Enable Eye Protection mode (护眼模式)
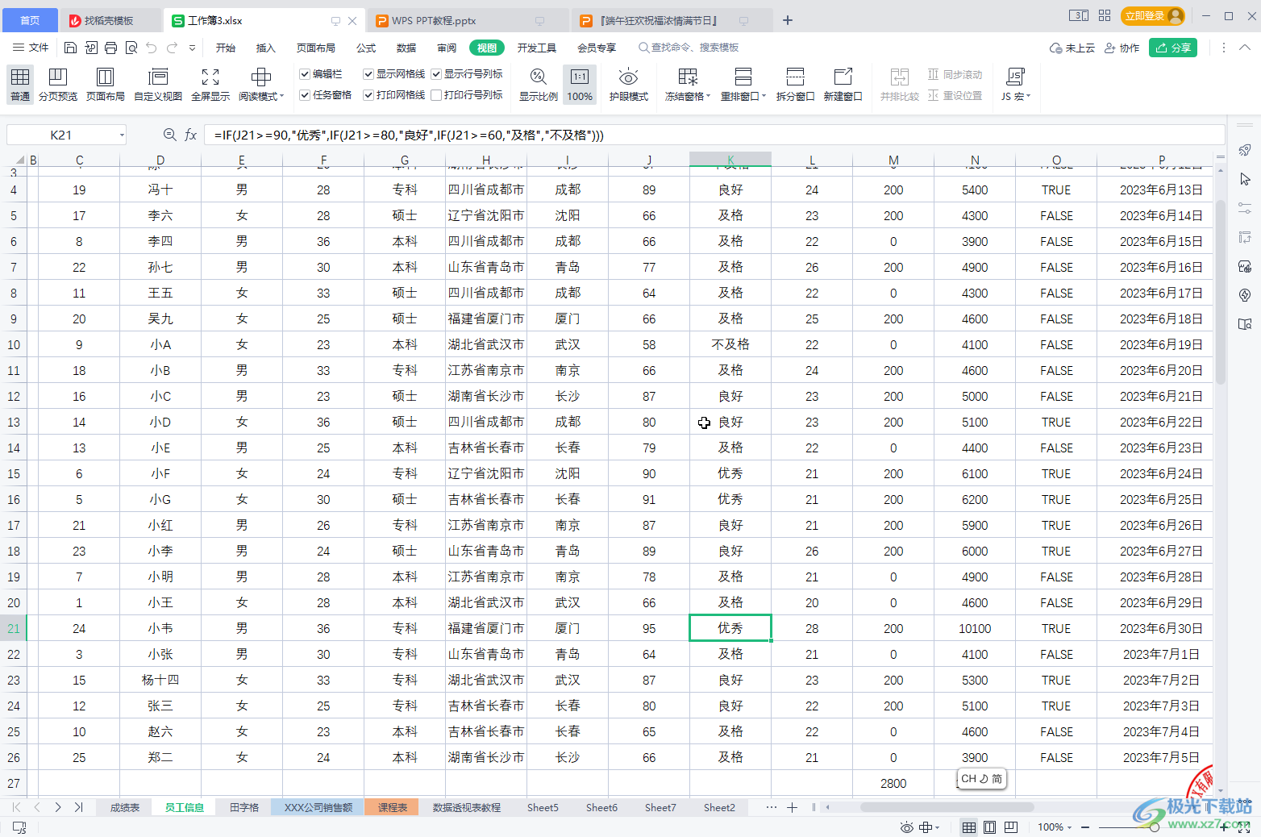Image resolution: width=1261 pixels, height=837 pixels. tap(628, 85)
